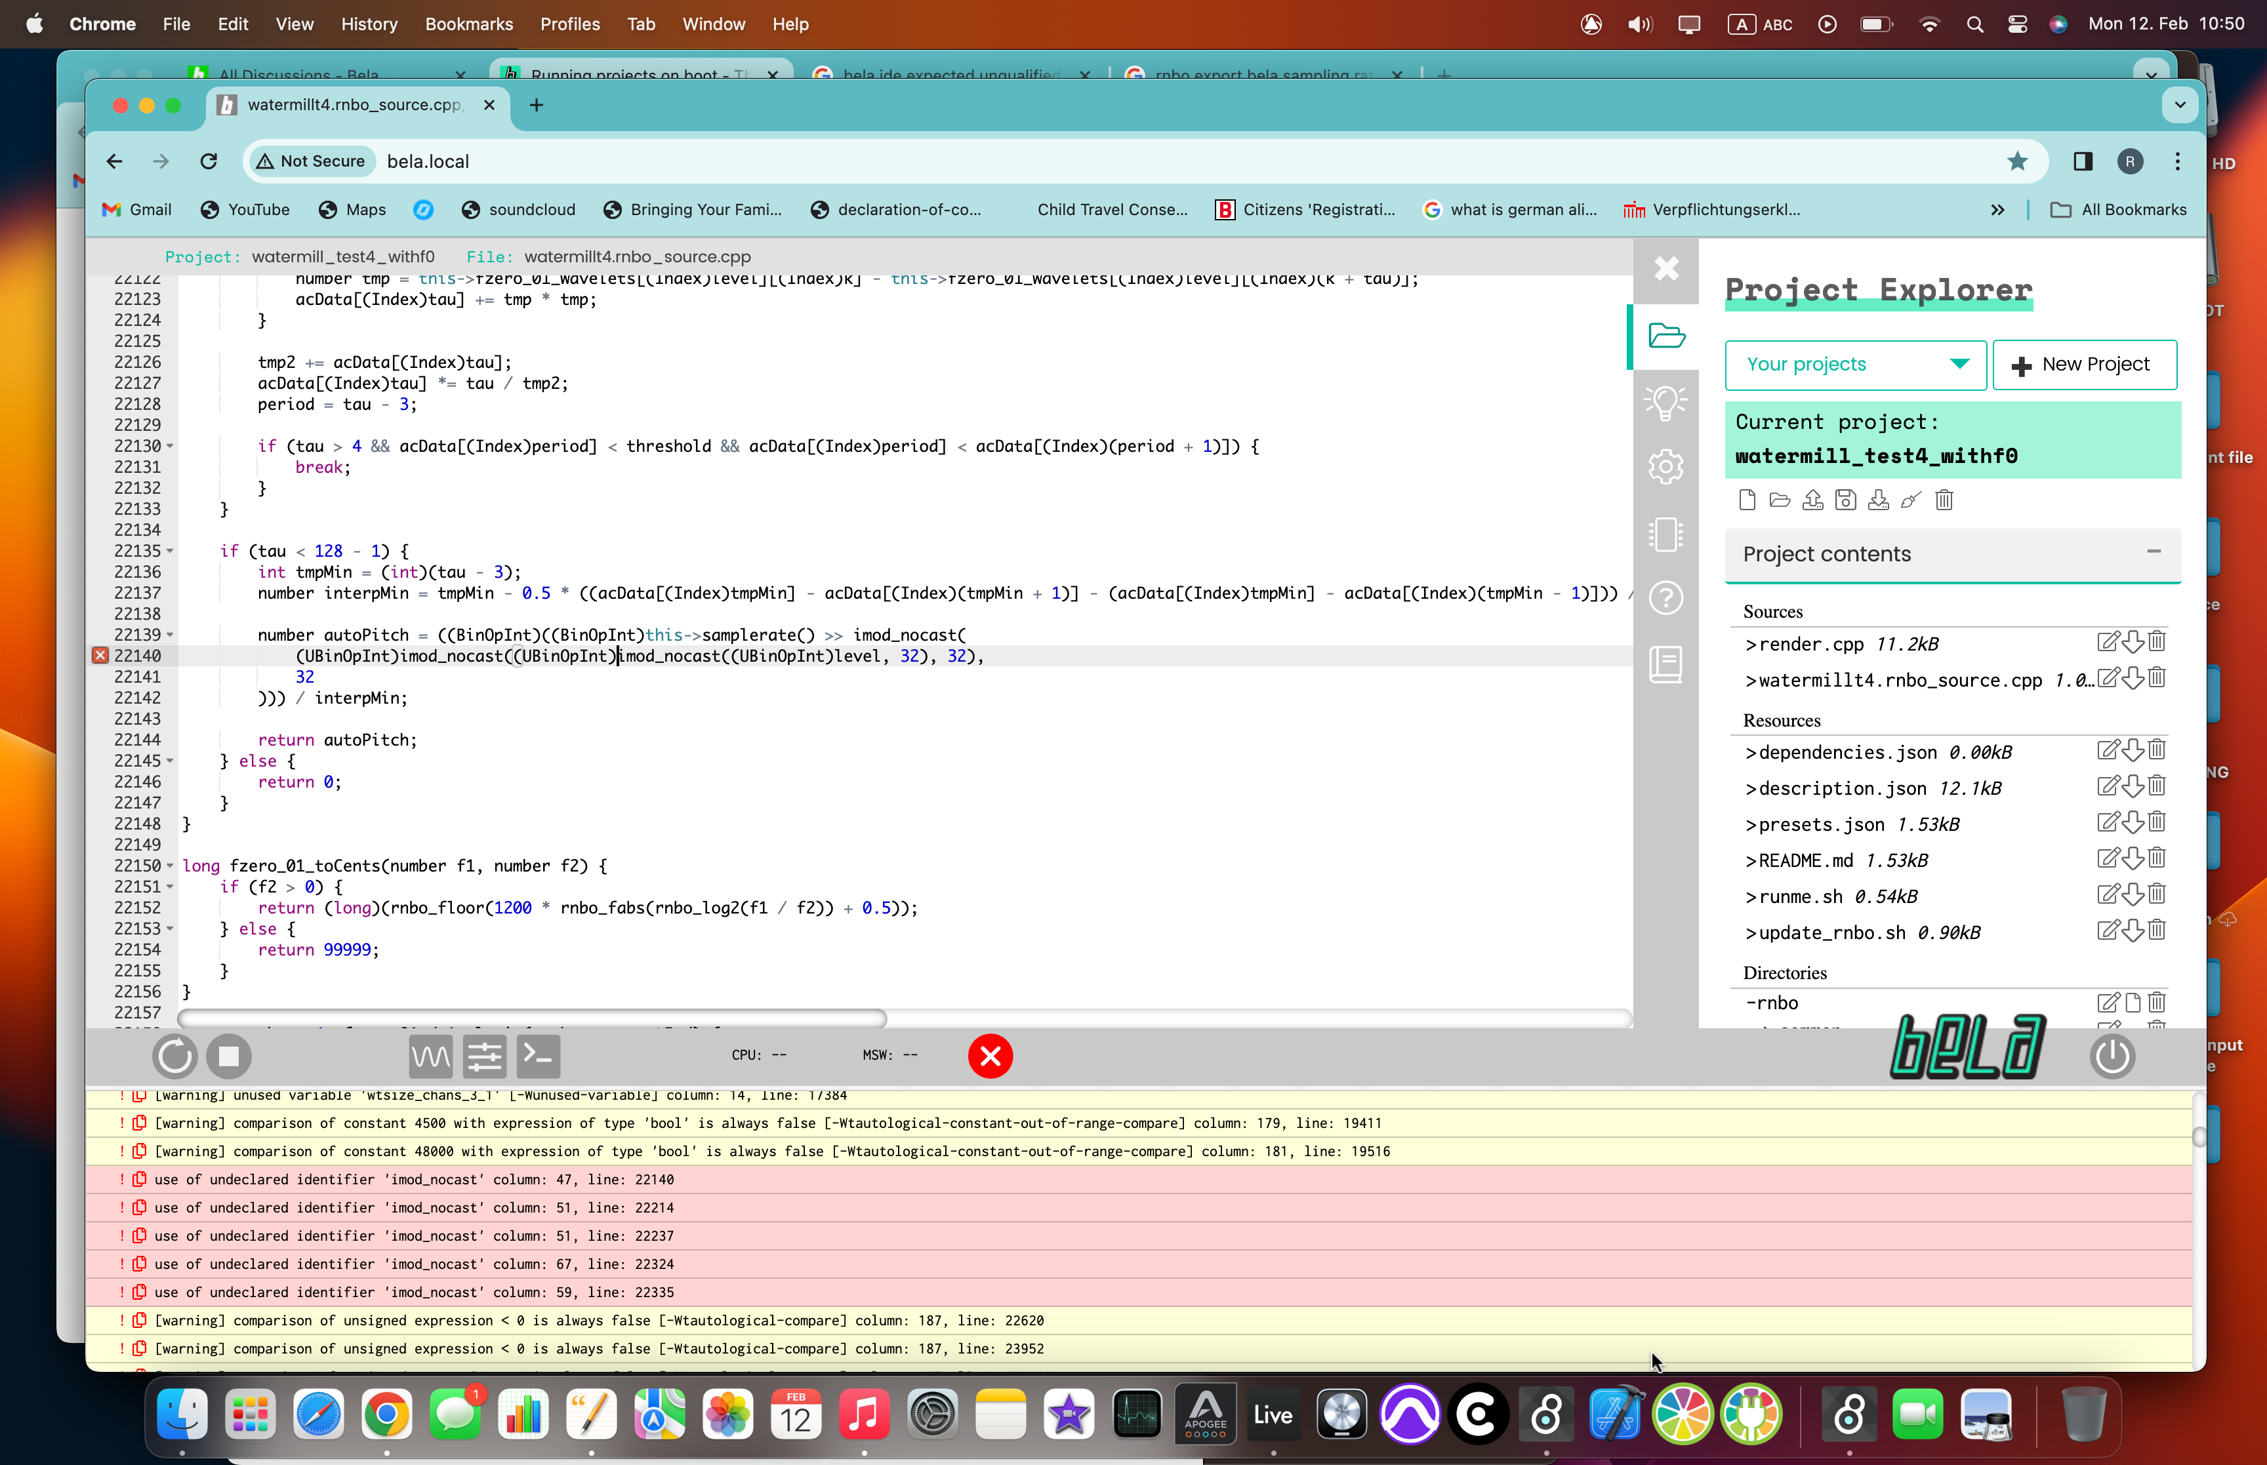Click the red error status indicator

989,1056
